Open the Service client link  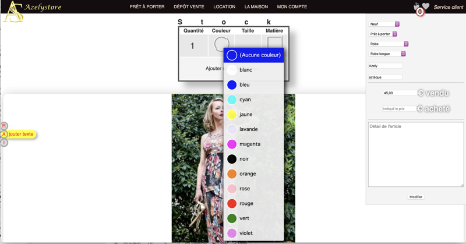tap(448, 7)
